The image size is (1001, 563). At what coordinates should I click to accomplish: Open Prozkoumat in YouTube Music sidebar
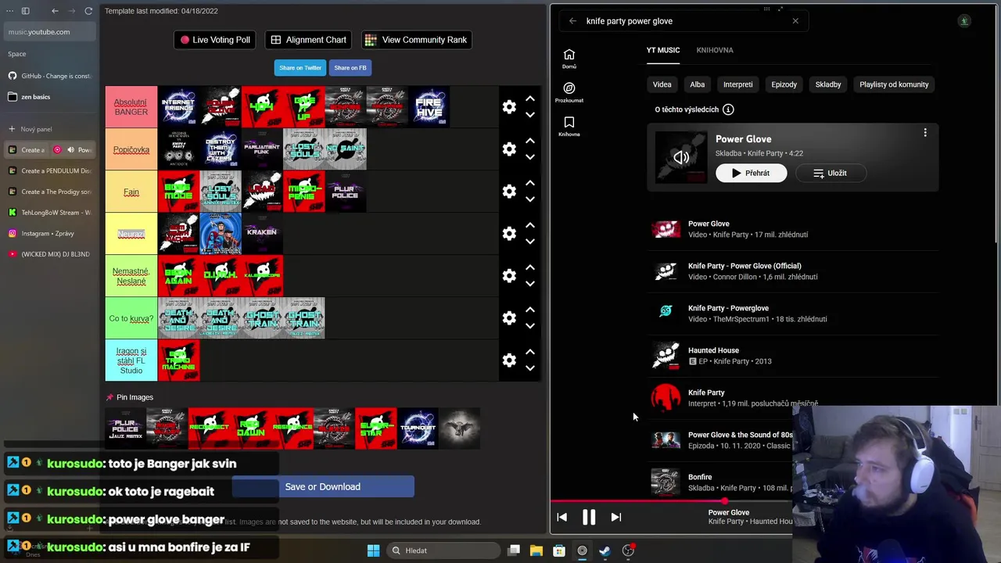point(569,92)
